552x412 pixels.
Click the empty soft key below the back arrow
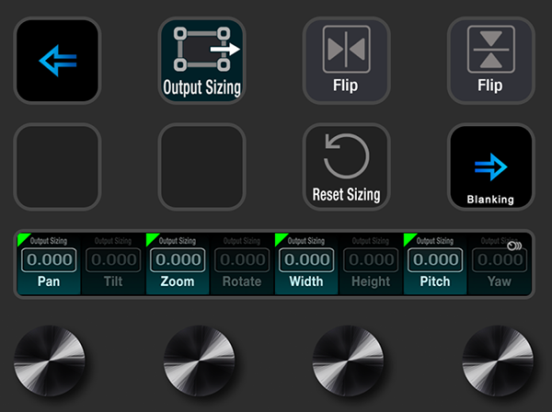57,166
